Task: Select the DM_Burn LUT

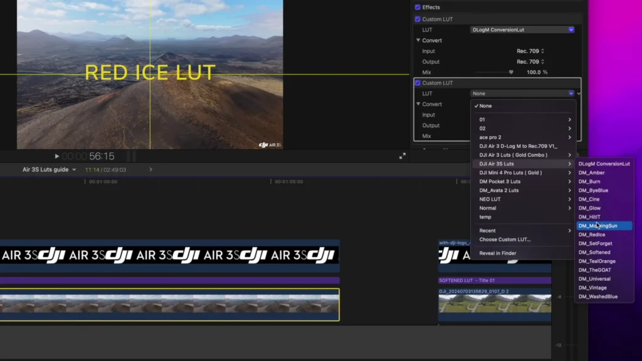Action: click(x=604, y=182)
